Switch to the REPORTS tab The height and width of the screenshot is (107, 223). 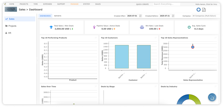point(58,16)
